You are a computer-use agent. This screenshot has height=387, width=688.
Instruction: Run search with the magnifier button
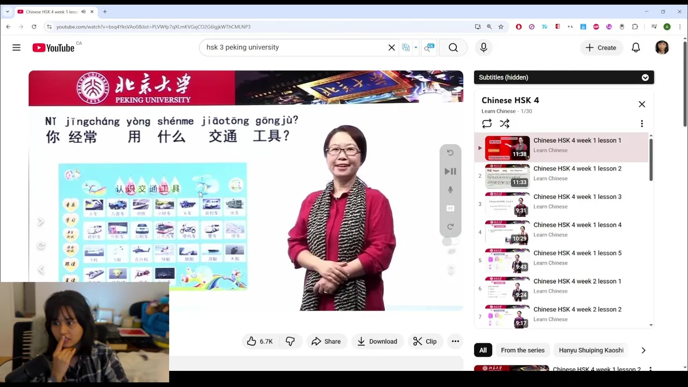point(453,47)
